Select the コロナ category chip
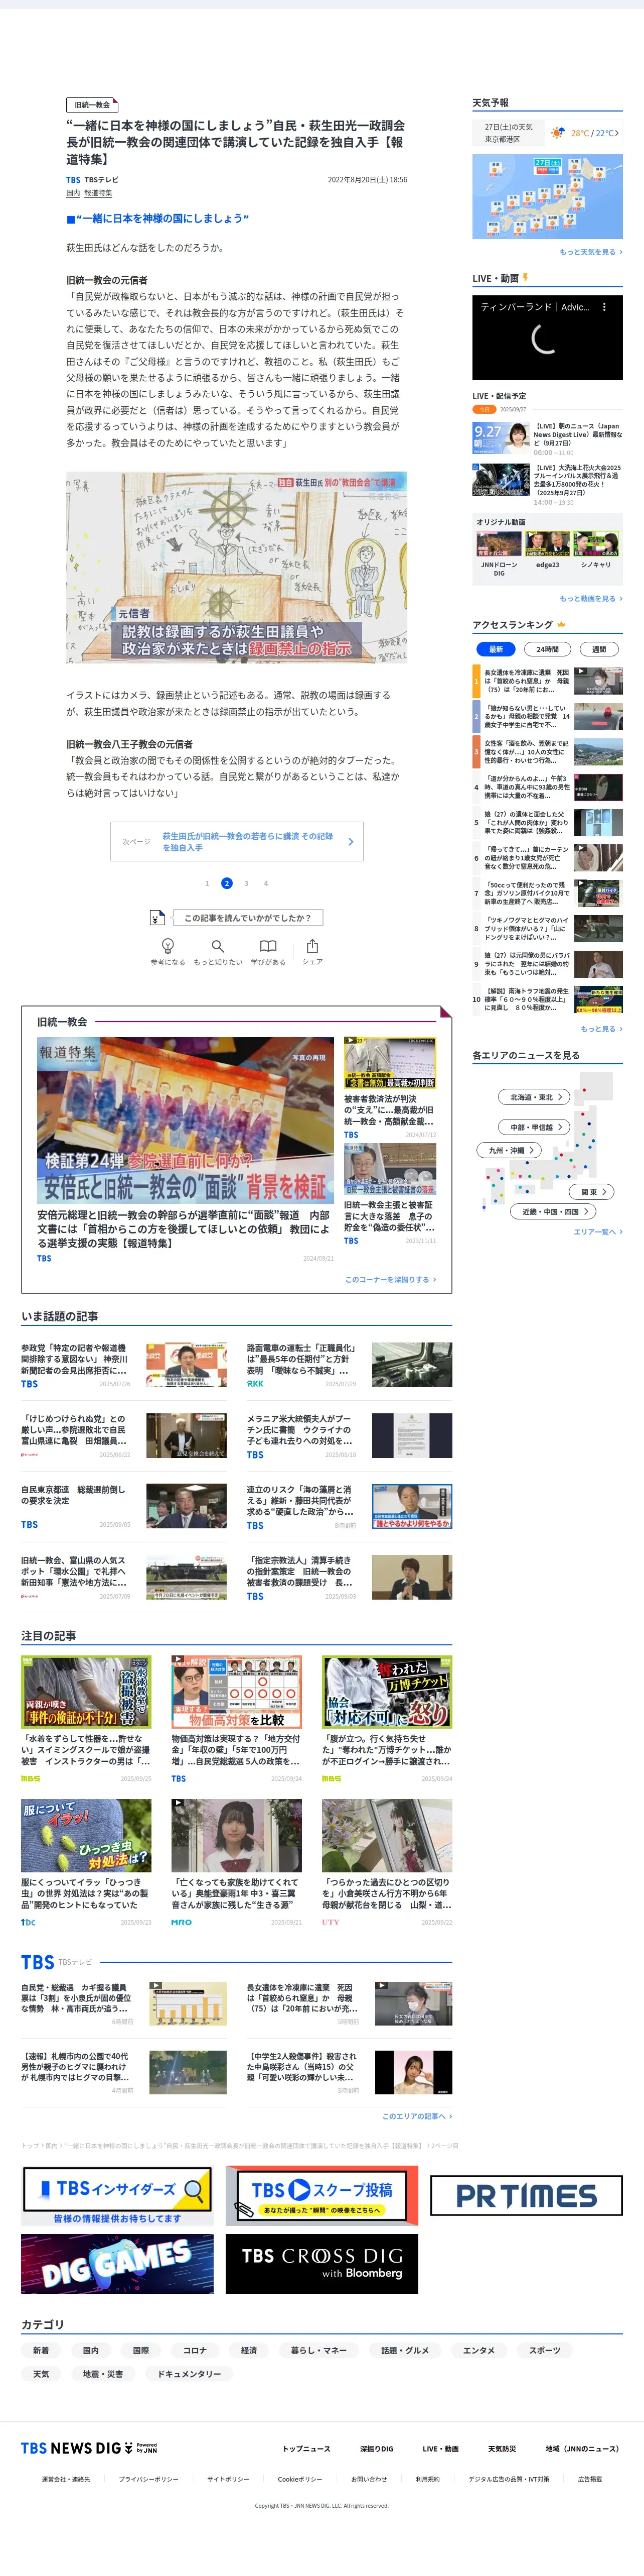This screenshot has width=644, height=2576. click(195, 2350)
